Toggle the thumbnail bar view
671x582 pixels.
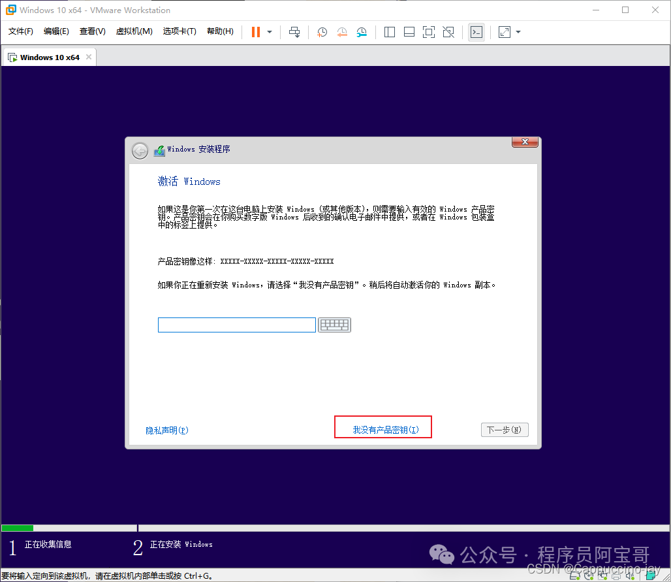point(409,32)
